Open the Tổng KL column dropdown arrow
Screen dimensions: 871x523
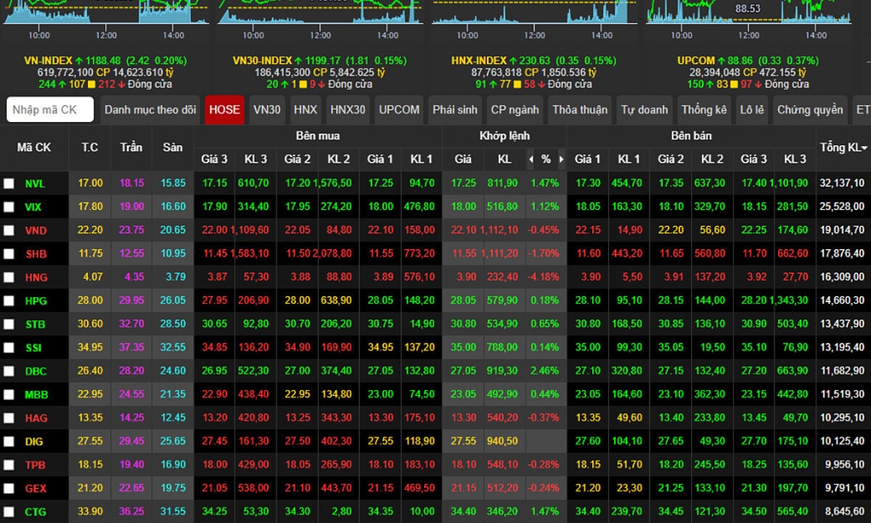pos(864,148)
